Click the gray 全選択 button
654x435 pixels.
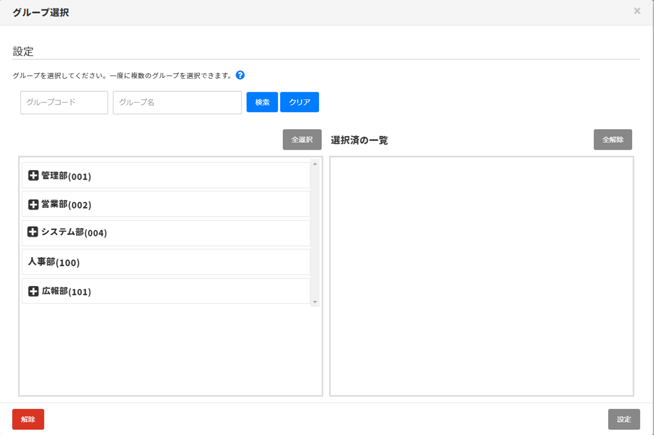[x=302, y=140]
